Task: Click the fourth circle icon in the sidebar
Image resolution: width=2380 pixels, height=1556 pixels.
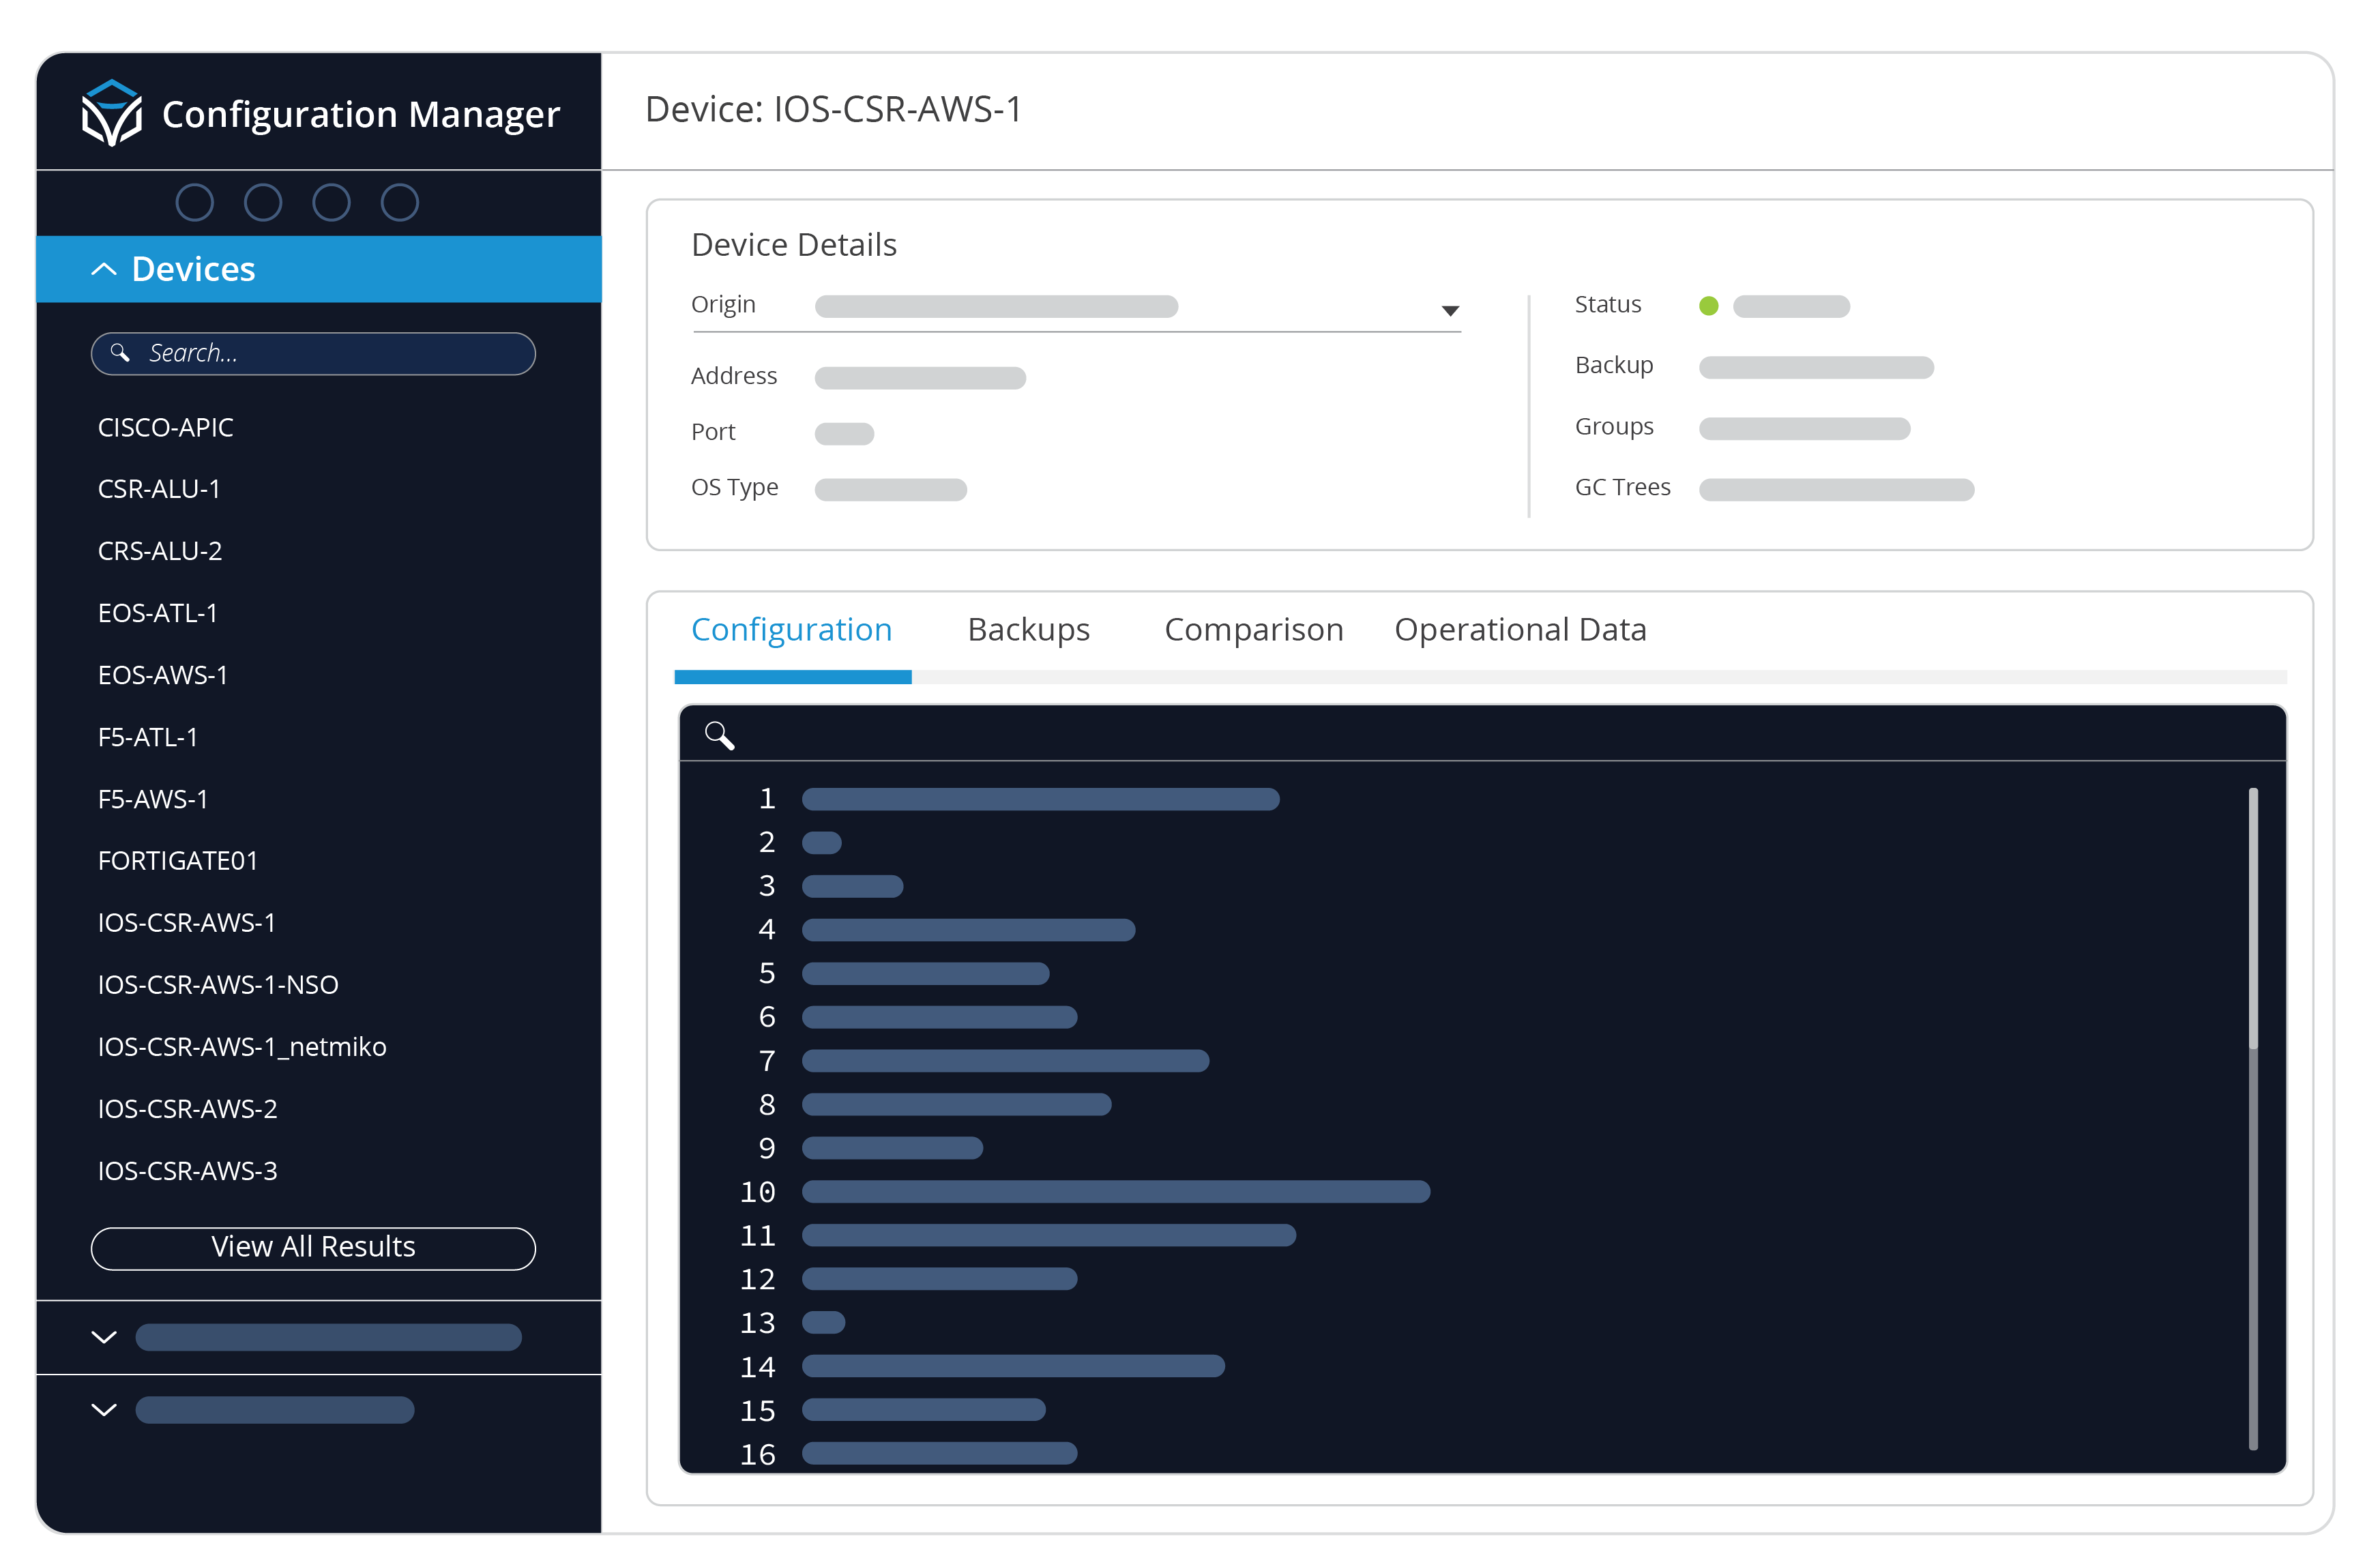Action: click(399, 203)
